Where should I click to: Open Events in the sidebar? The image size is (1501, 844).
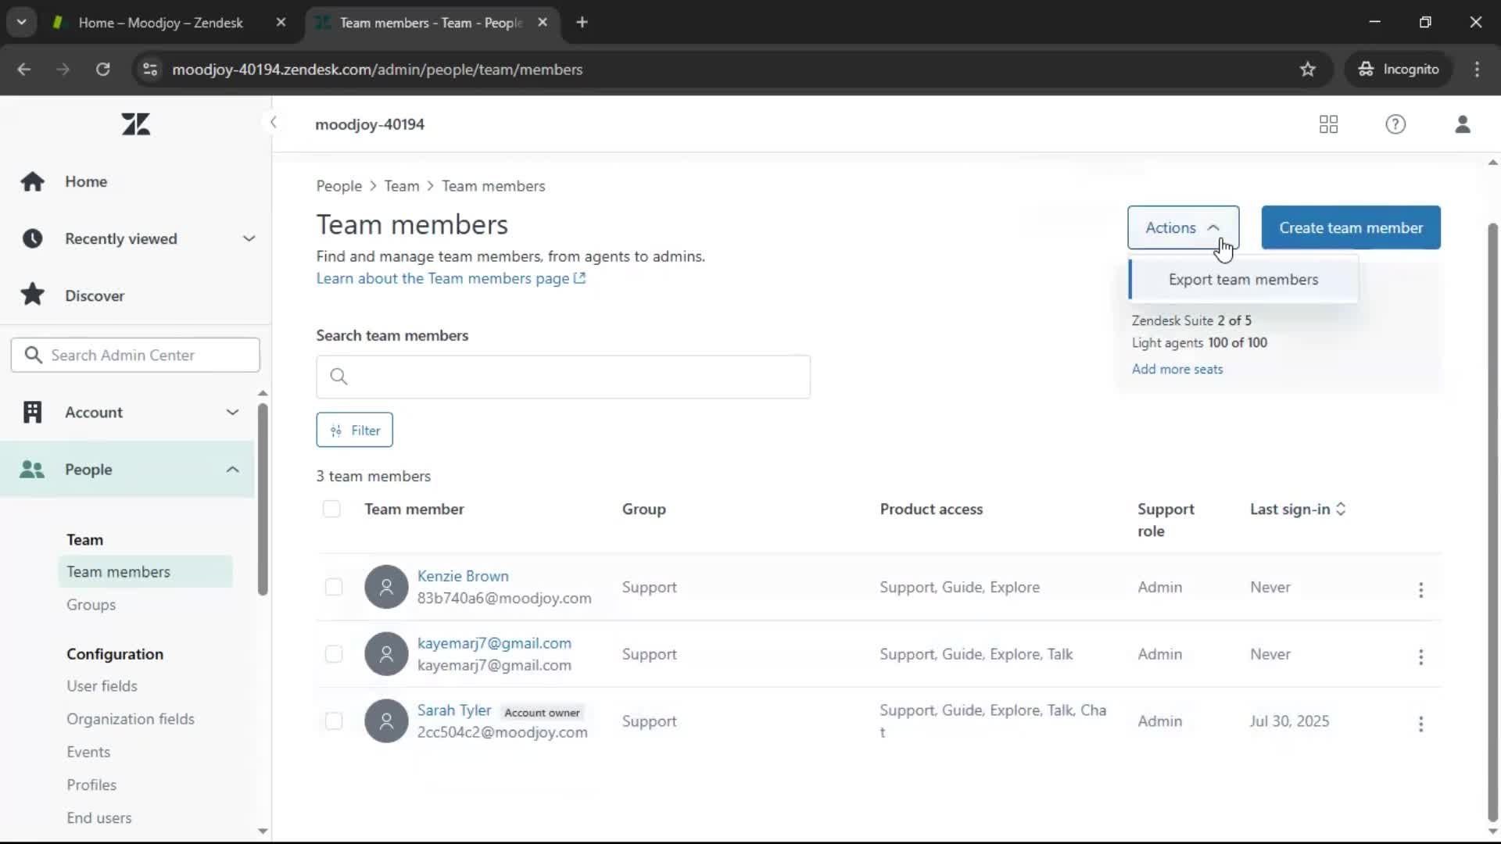(88, 752)
